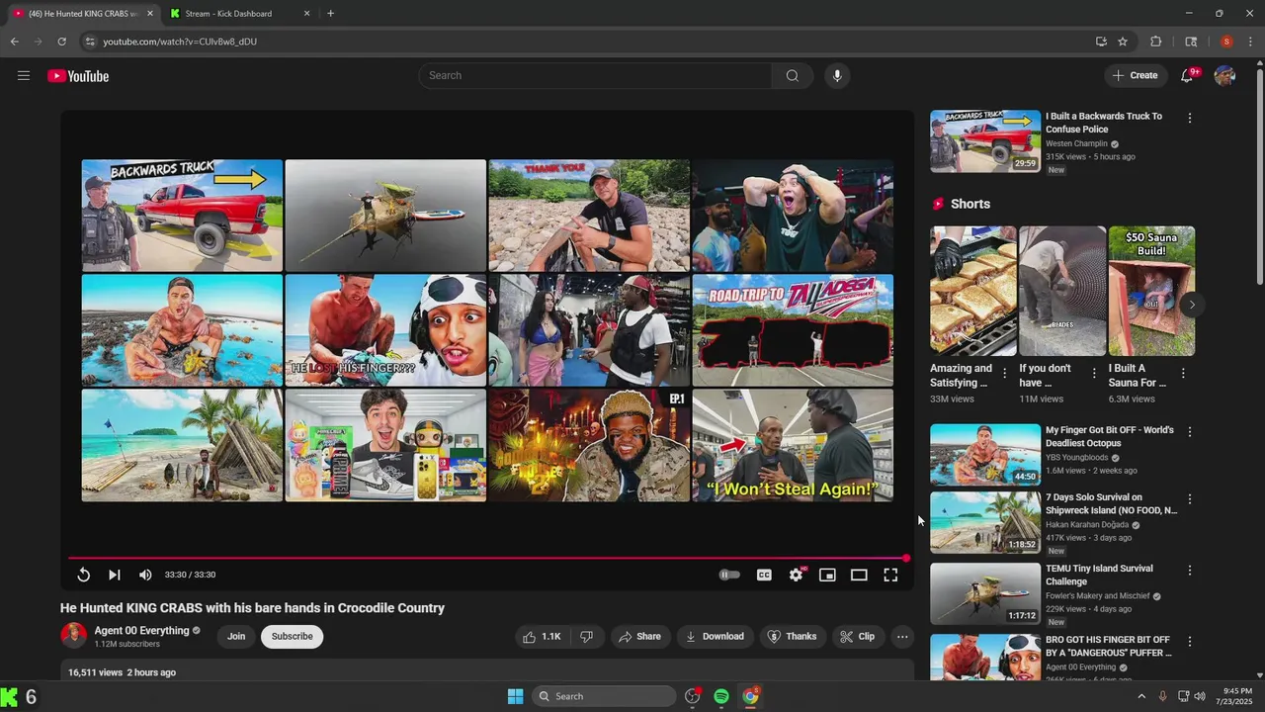Open options for 7 Days Solo Survival
The width and height of the screenshot is (1265, 712).
click(x=1190, y=499)
